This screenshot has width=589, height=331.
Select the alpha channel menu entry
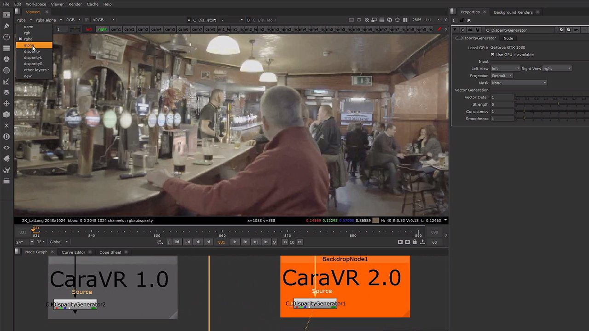29,46
